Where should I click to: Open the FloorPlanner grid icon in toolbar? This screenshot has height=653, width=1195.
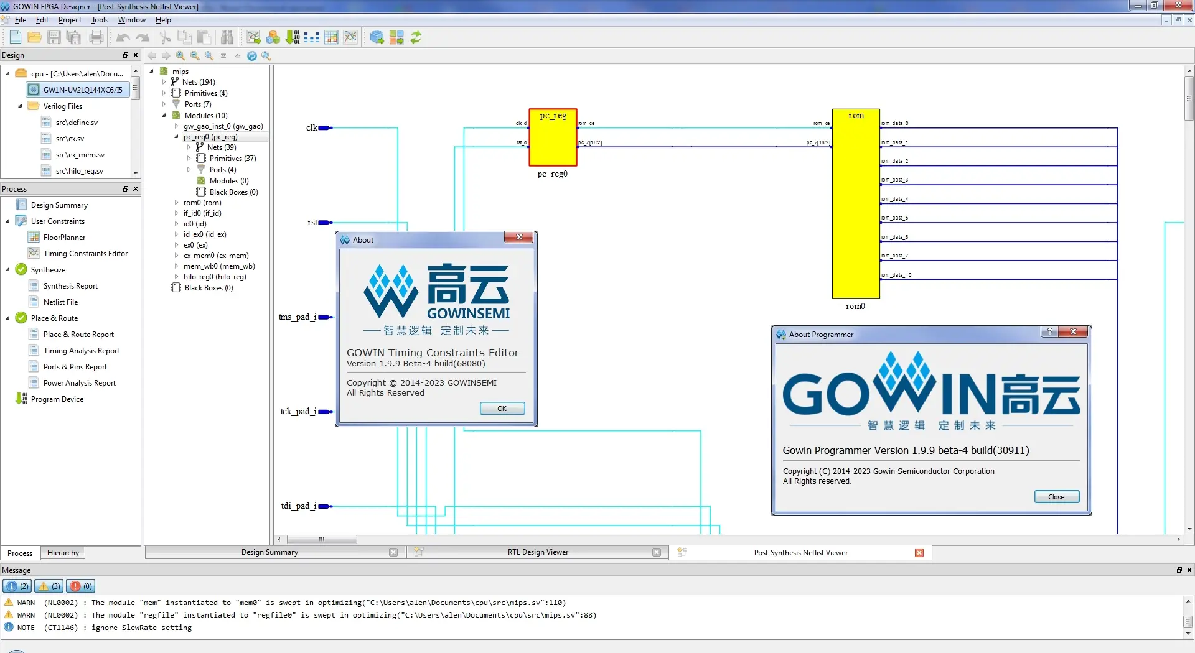click(x=331, y=37)
